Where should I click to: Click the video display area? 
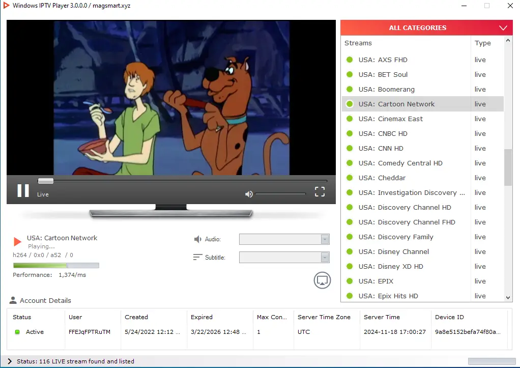[171, 97]
